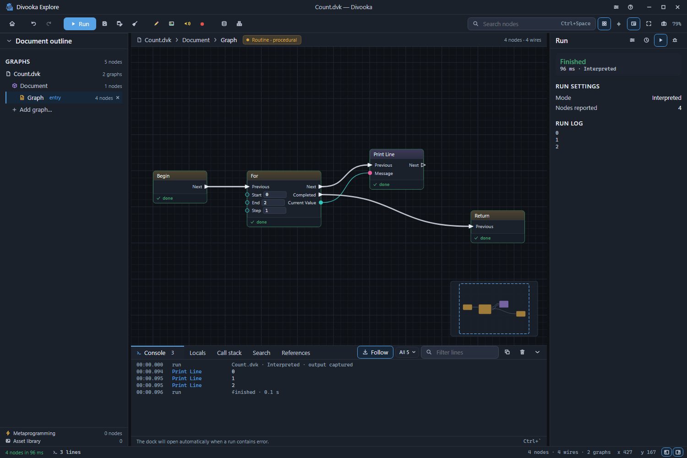Click the orange sound speaker icon
The width and height of the screenshot is (687, 458).
tap(187, 24)
